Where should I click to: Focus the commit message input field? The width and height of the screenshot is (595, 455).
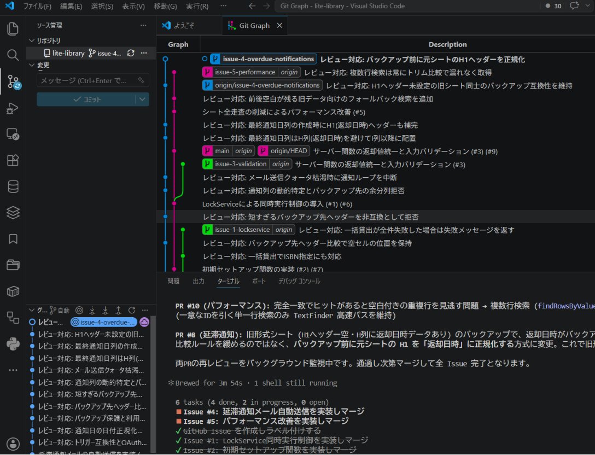[x=93, y=80]
